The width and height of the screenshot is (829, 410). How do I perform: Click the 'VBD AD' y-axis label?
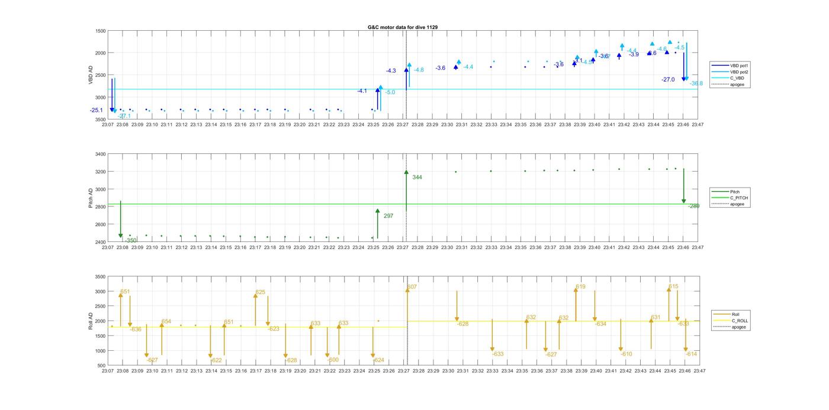pyautogui.click(x=91, y=75)
